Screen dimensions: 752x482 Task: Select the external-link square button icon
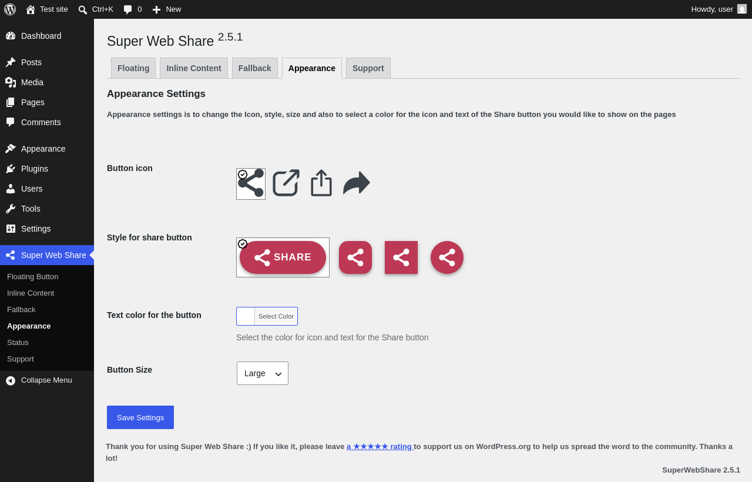[286, 183]
